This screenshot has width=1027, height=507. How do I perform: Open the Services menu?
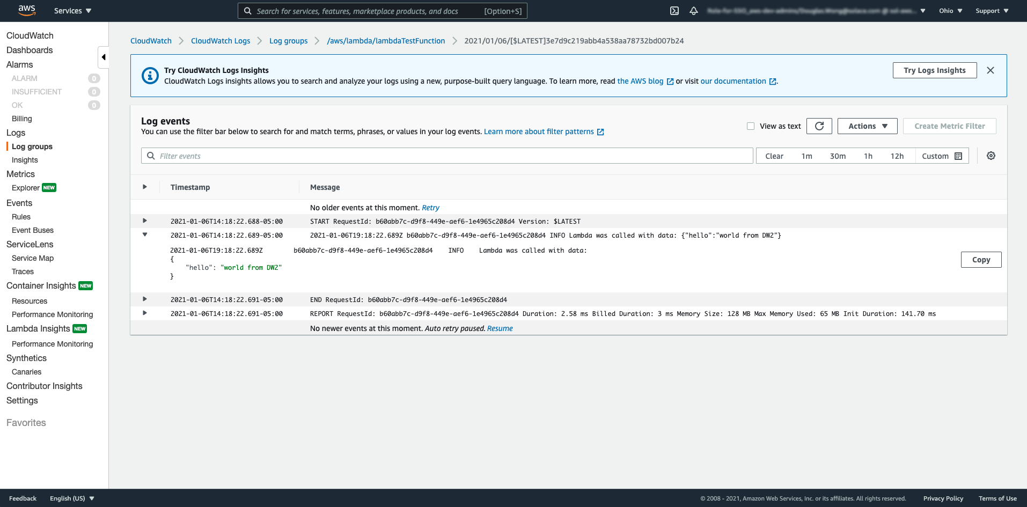coord(72,11)
